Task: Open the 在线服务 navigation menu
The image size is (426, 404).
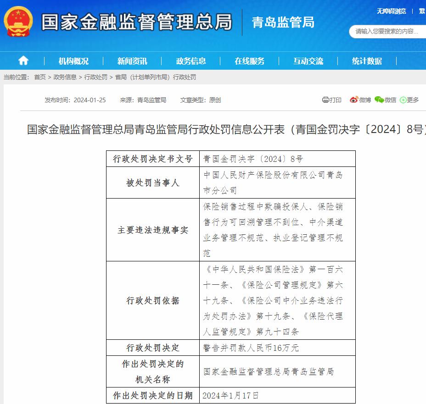Action: 249,60
